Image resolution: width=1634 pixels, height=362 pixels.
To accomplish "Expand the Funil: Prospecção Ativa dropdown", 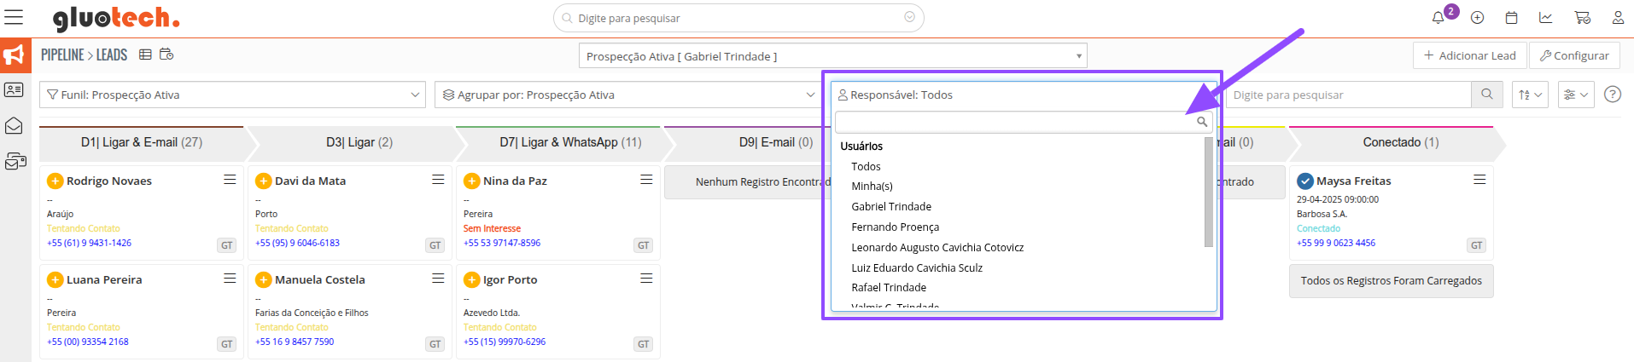I will tap(232, 95).
